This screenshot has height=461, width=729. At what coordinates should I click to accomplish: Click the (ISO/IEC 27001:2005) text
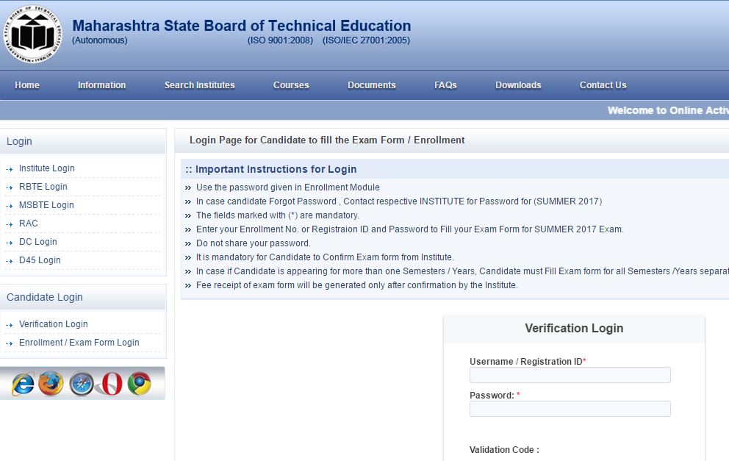[367, 40]
